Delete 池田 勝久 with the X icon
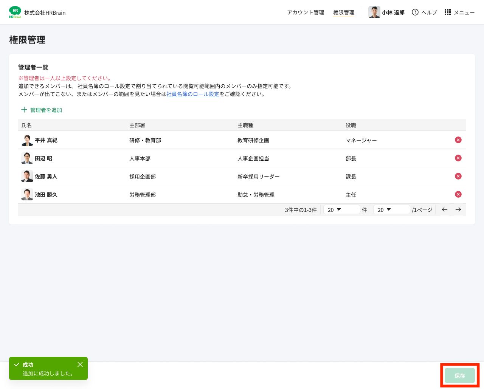The width and height of the screenshot is (484, 389). coord(458,194)
